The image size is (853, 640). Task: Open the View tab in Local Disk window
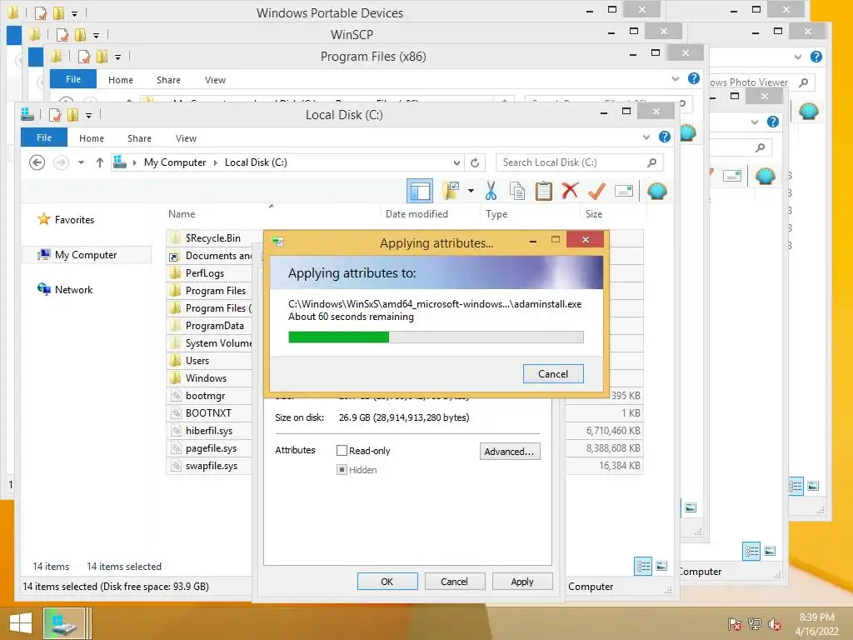(x=186, y=138)
